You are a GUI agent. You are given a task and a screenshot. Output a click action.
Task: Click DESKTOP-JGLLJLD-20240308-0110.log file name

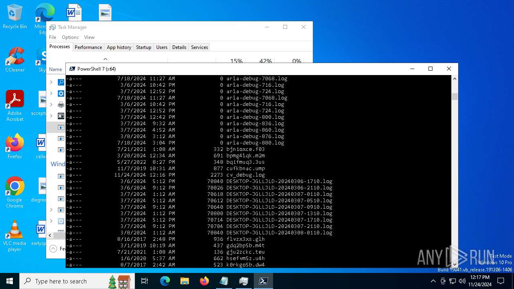coord(279,233)
